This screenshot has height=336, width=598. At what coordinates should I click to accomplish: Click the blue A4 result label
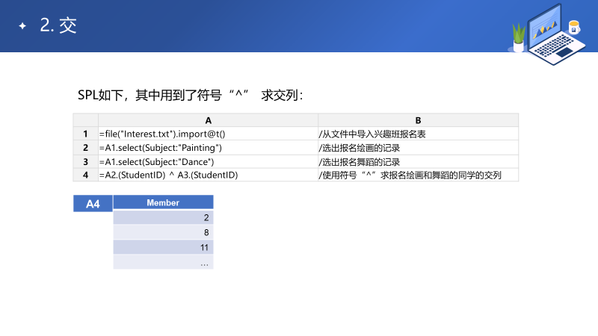coord(93,203)
